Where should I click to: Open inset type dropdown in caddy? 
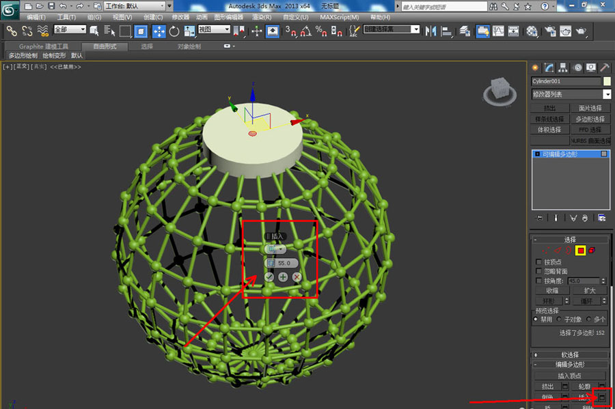[x=276, y=249]
